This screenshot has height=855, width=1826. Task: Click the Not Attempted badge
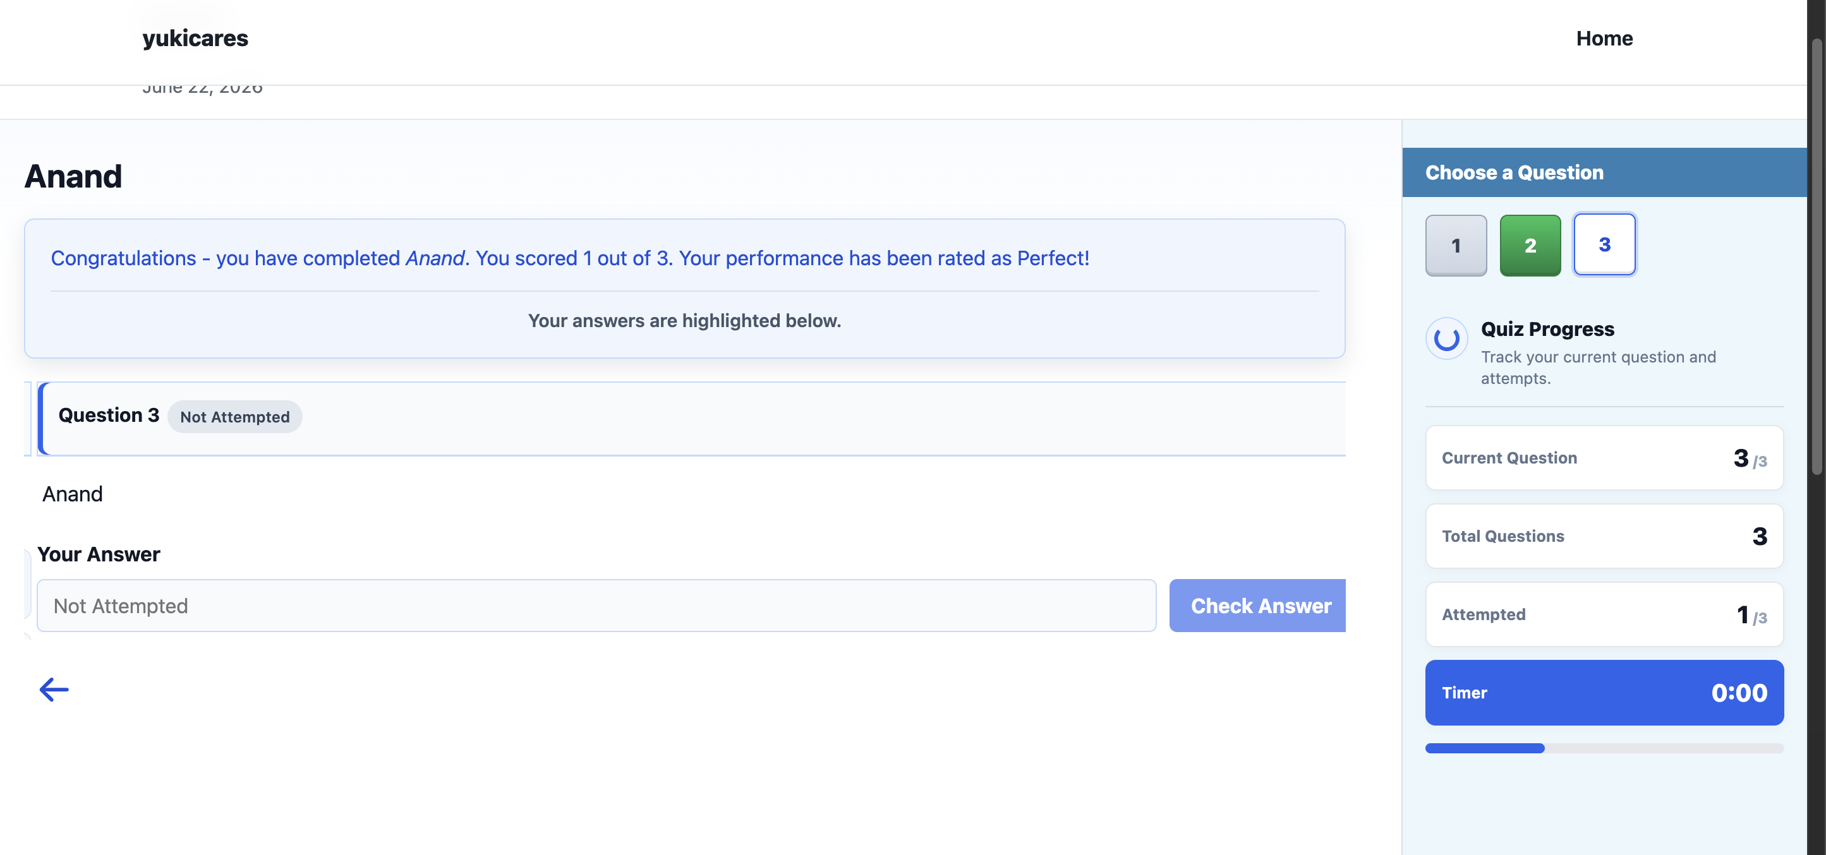pyautogui.click(x=234, y=417)
